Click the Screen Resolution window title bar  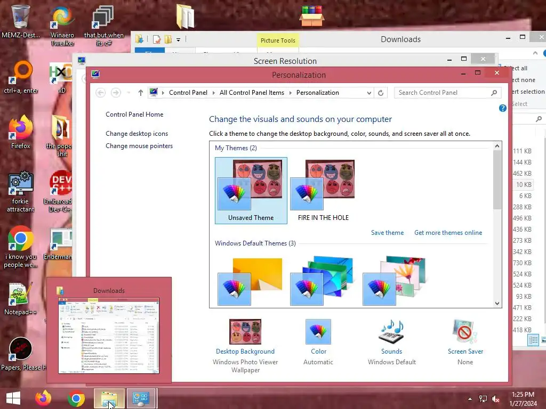pos(285,61)
